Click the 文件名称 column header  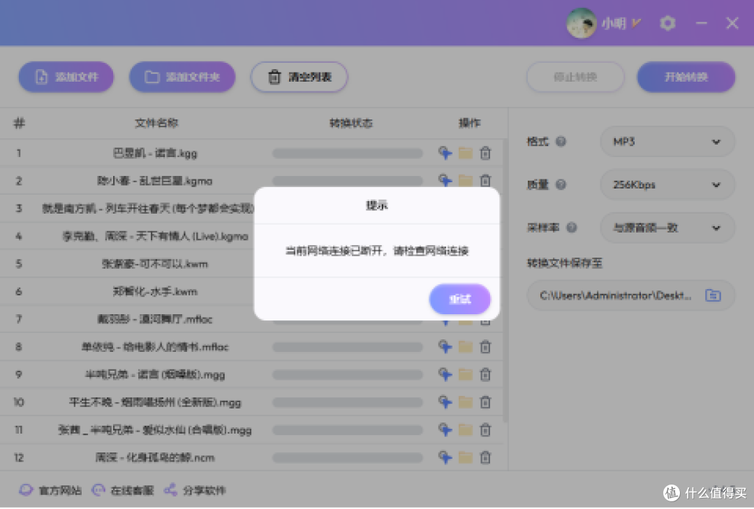pos(156,123)
